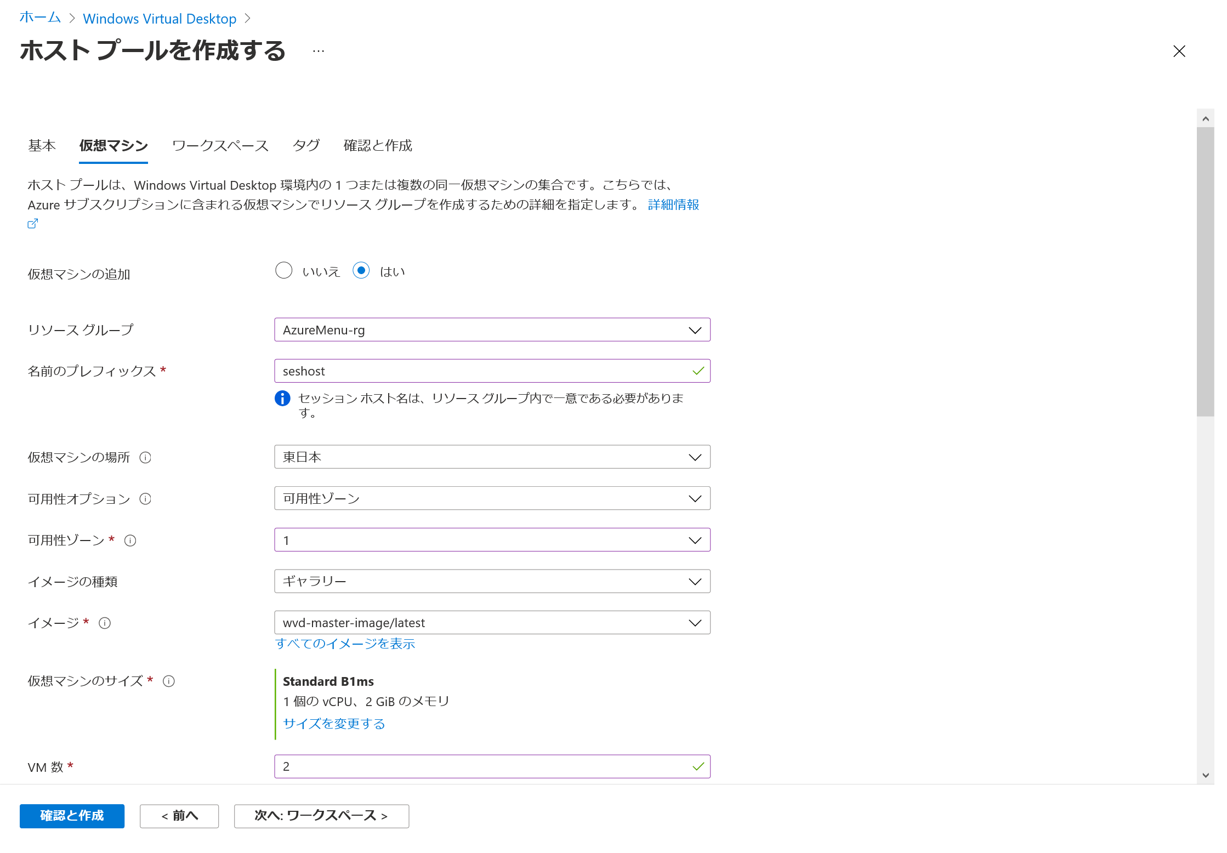This screenshot has width=1227, height=853.
Task: Click the scrollbar up arrow
Action: (x=1206, y=119)
